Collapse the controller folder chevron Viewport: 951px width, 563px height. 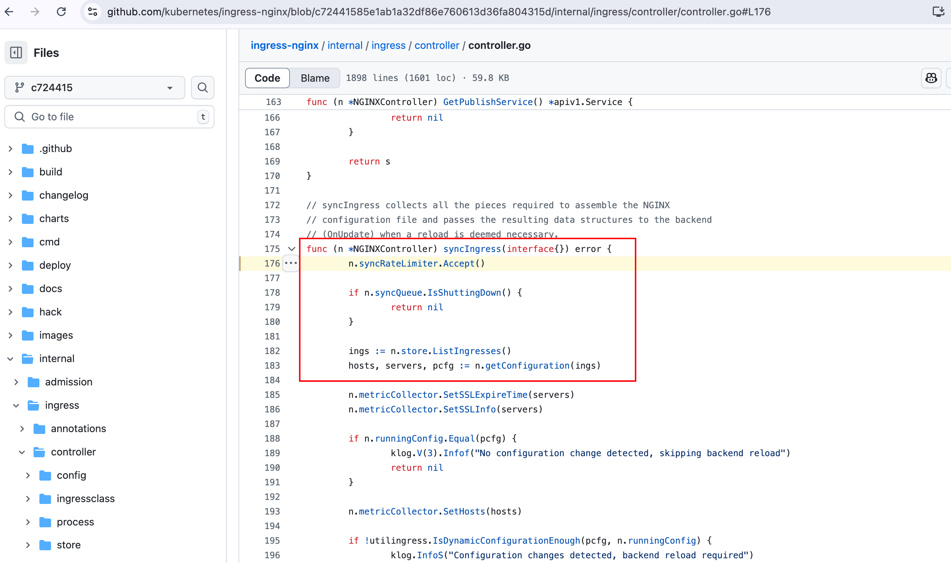pos(22,452)
